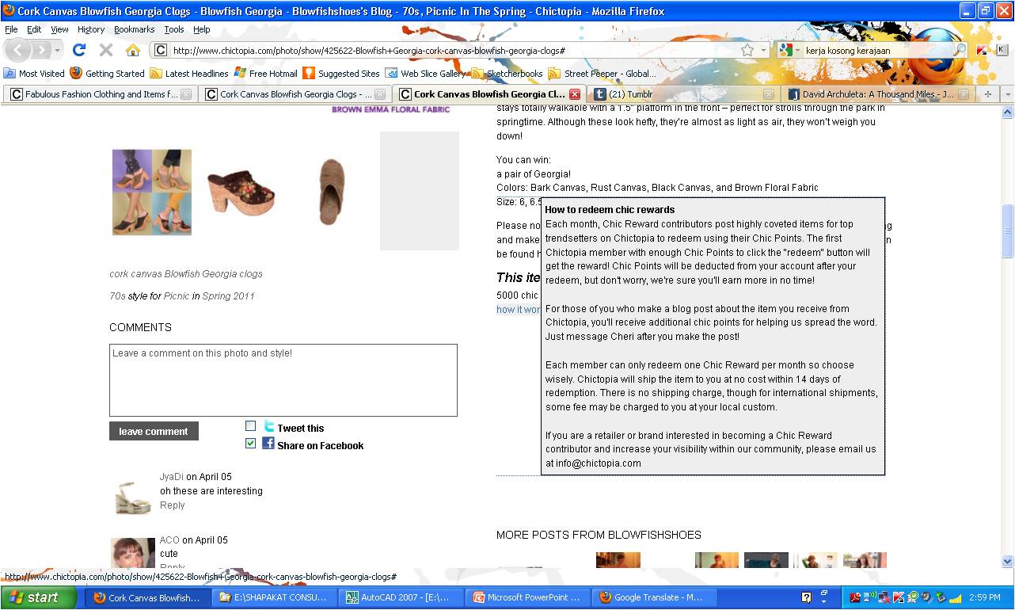
Task: Close the Fabulous Fashion Clothing tab
Action: click(x=185, y=94)
